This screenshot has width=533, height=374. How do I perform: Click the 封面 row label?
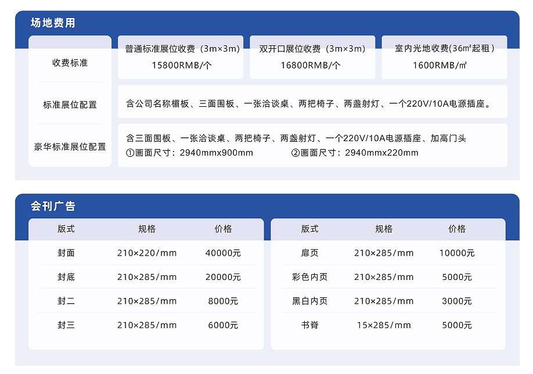(66, 253)
